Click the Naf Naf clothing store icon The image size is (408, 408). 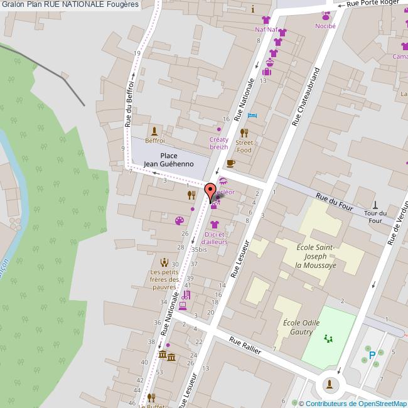click(x=266, y=19)
